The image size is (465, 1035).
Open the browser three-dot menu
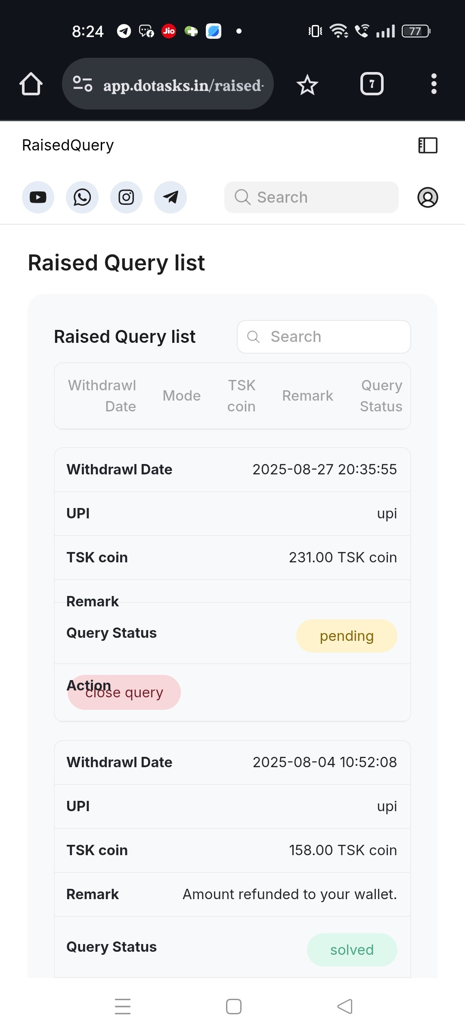coord(434,84)
